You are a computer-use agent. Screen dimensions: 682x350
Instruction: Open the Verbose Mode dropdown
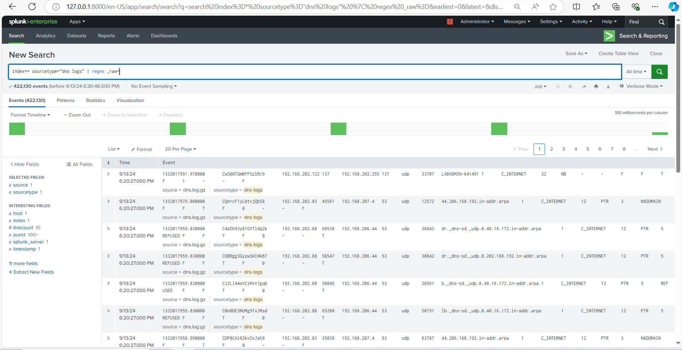tap(641, 86)
